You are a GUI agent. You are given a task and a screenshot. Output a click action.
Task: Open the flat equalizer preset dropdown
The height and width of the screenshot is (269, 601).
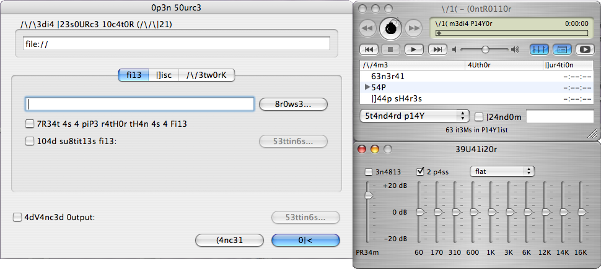(x=502, y=171)
